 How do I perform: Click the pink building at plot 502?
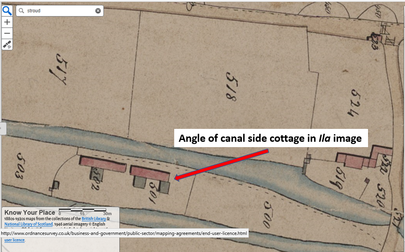103,164
